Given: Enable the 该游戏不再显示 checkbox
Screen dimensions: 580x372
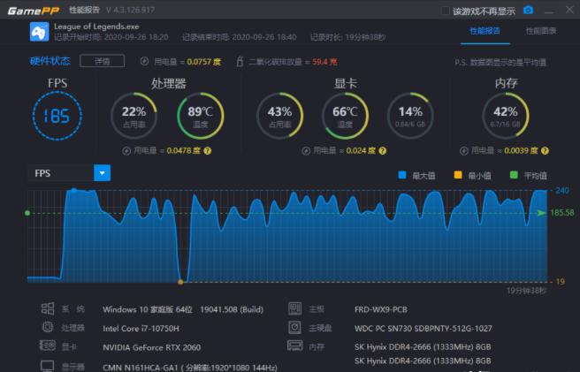Looking at the screenshot, I should click(x=446, y=11).
